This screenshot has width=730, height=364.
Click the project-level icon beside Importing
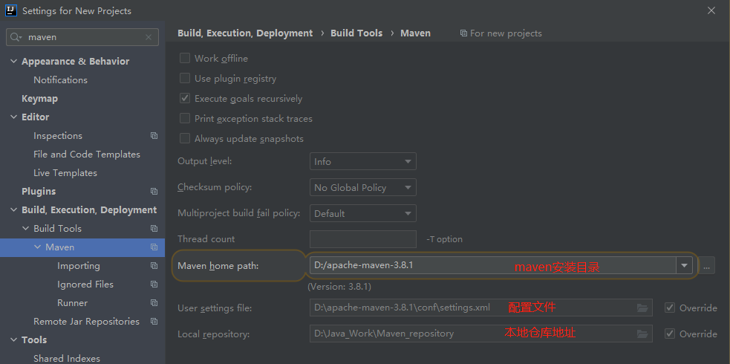pos(154,266)
